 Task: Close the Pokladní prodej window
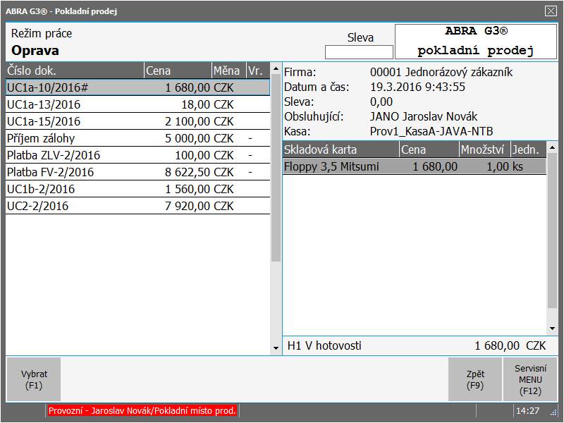coord(551,11)
